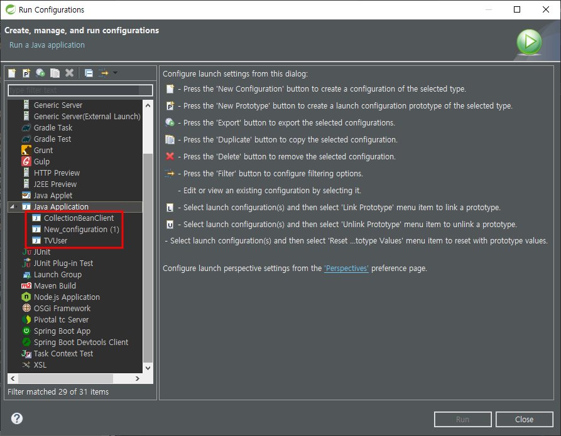561x436 pixels.
Task: Maximize the Run Configurations window
Action: coord(517,9)
